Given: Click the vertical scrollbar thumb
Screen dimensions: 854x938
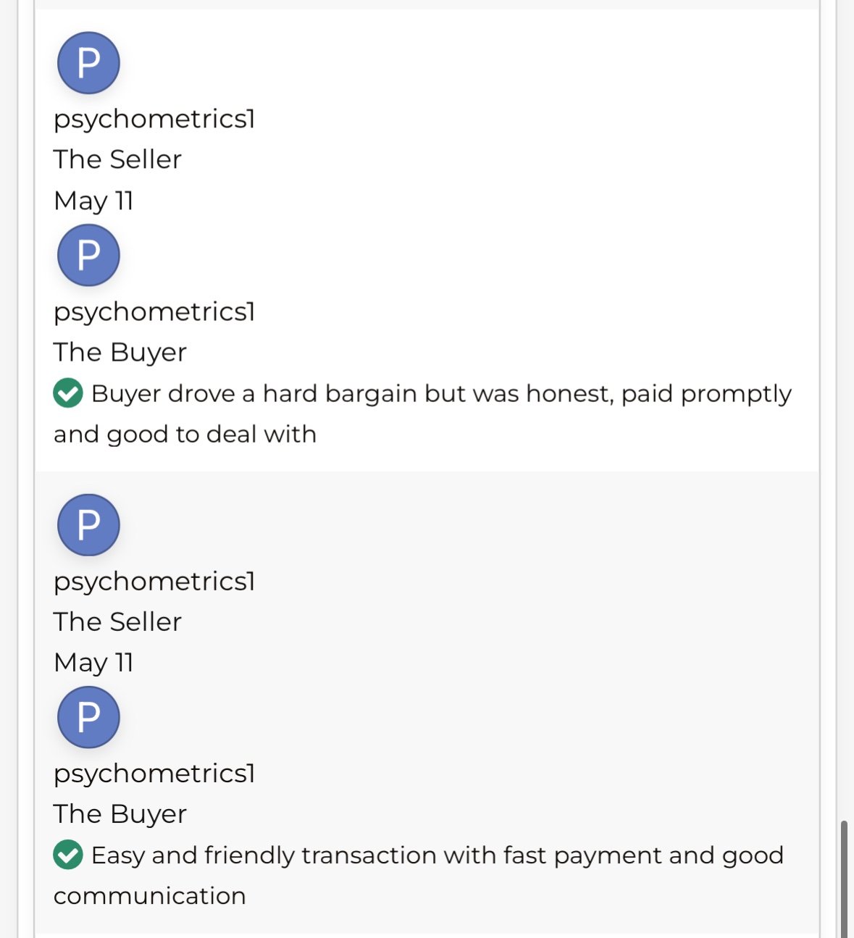Looking at the screenshot, I should coord(844,879).
